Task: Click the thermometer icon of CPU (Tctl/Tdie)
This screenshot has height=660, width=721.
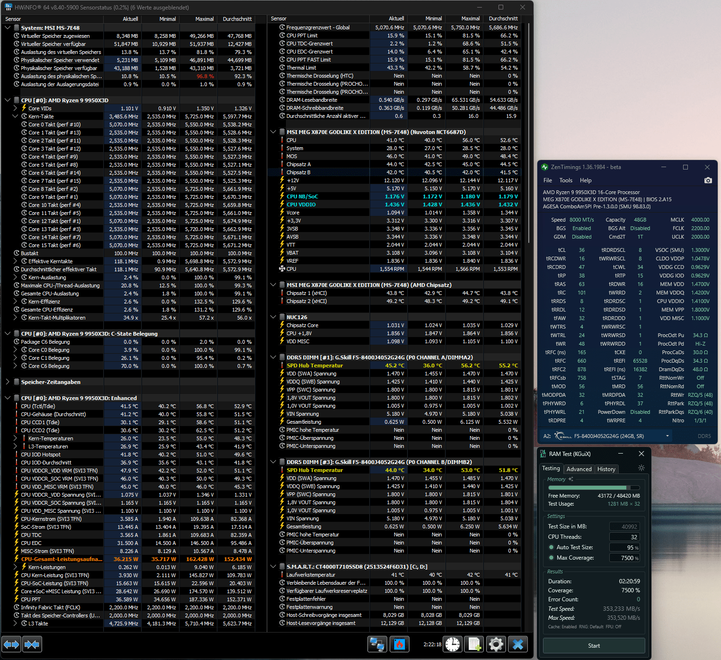Action: [x=17, y=406]
